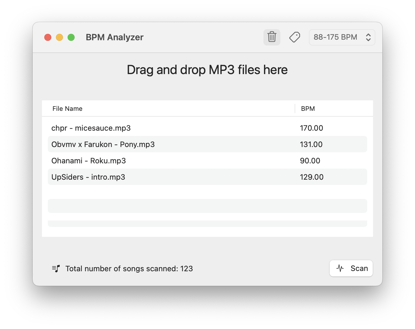
Task: Maximize the window with green button
Action: (x=71, y=37)
